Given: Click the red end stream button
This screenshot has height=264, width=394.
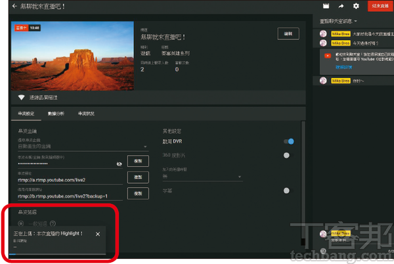Looking at the screenshot, I should 380,6.
